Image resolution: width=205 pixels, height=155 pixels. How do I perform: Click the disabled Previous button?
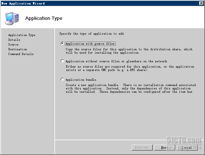pyautogui.click(x=142, y=147)
